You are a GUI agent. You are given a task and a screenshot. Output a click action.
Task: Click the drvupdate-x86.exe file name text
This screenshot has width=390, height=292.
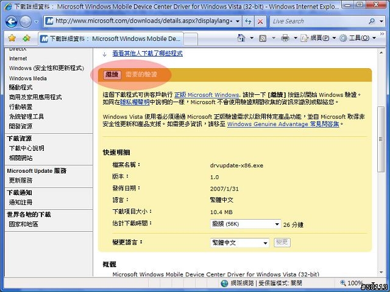point(236,165)
